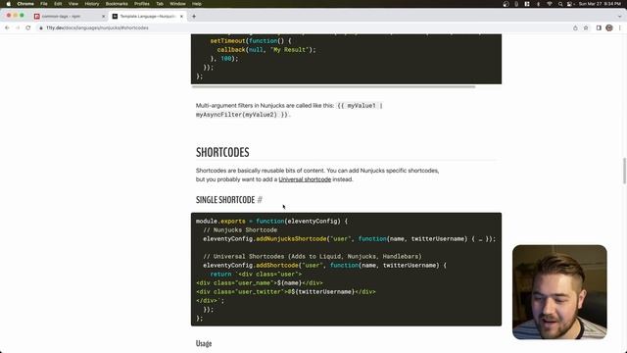Click addShortcode in the code block

(x=277, y=266)
